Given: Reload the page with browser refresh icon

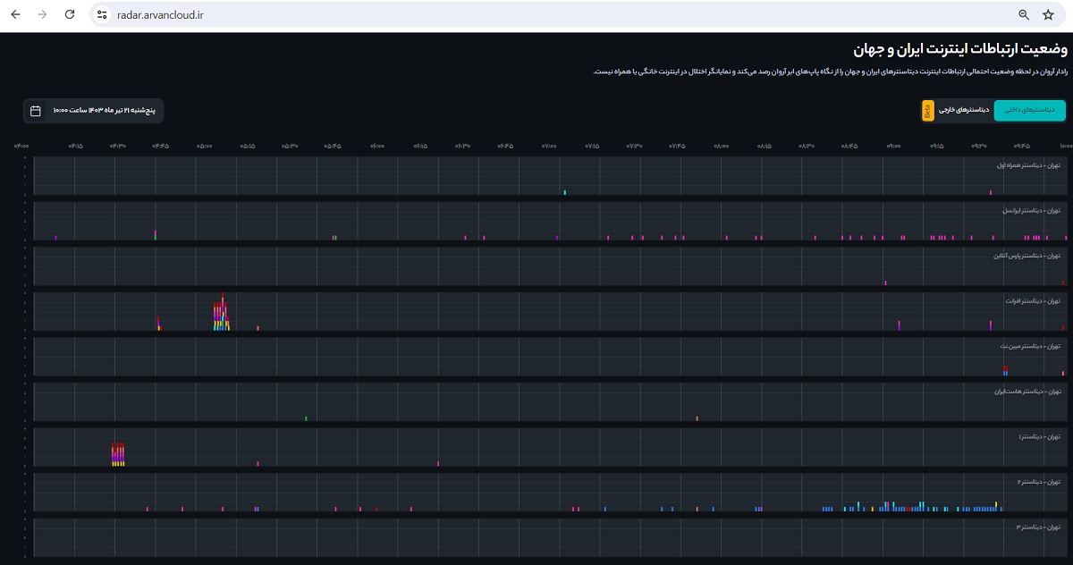Looking at the screenshot, I should 70,15.
